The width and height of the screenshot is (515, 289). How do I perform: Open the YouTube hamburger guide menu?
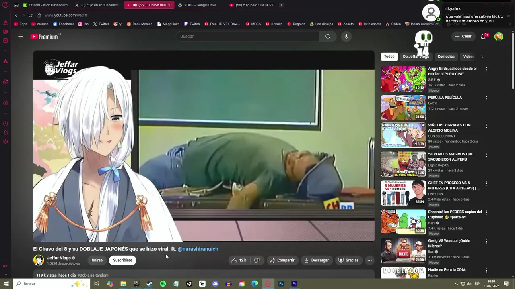click(21, 37)
